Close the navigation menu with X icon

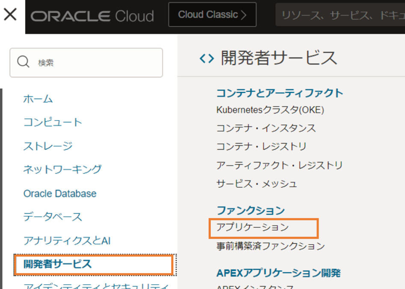point(10,15)
